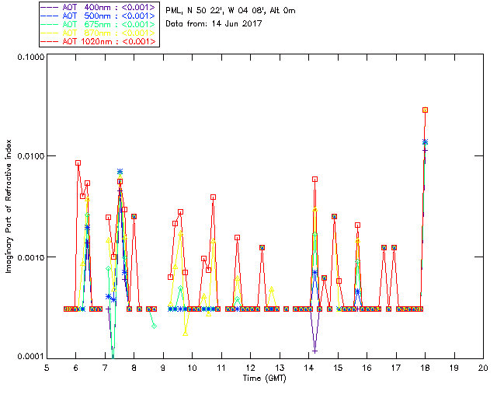Screen dimensions: 497x398
Task: Click the AOT 500nm legend entry
Action: (x=98, y=16)
